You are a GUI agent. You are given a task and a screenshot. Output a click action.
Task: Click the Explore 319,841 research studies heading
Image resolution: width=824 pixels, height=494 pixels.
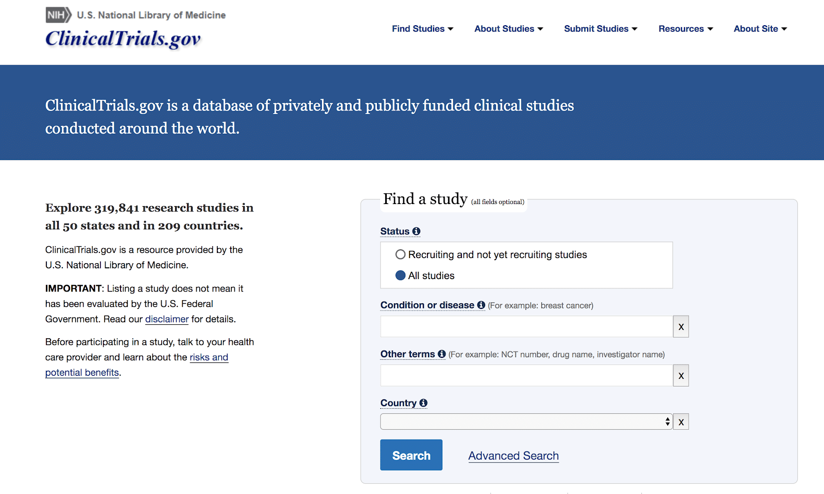(x=149, y=216)
